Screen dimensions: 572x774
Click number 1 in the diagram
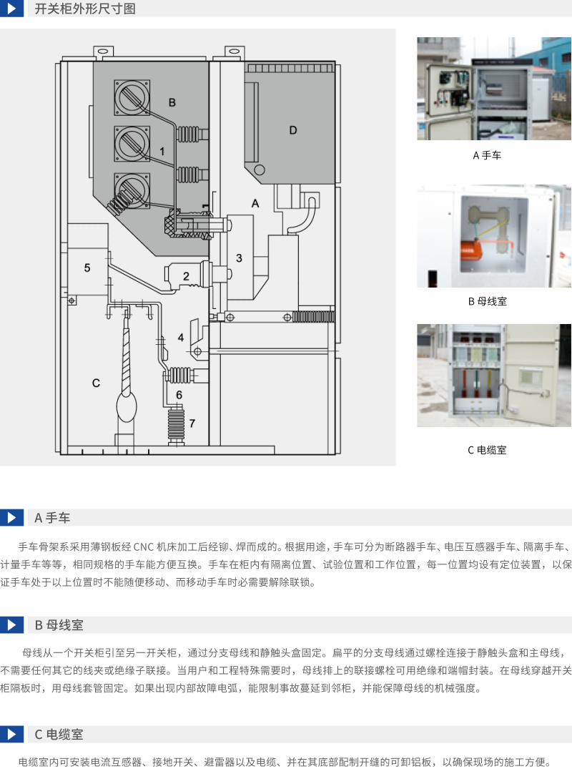click(x=162, y=152)
